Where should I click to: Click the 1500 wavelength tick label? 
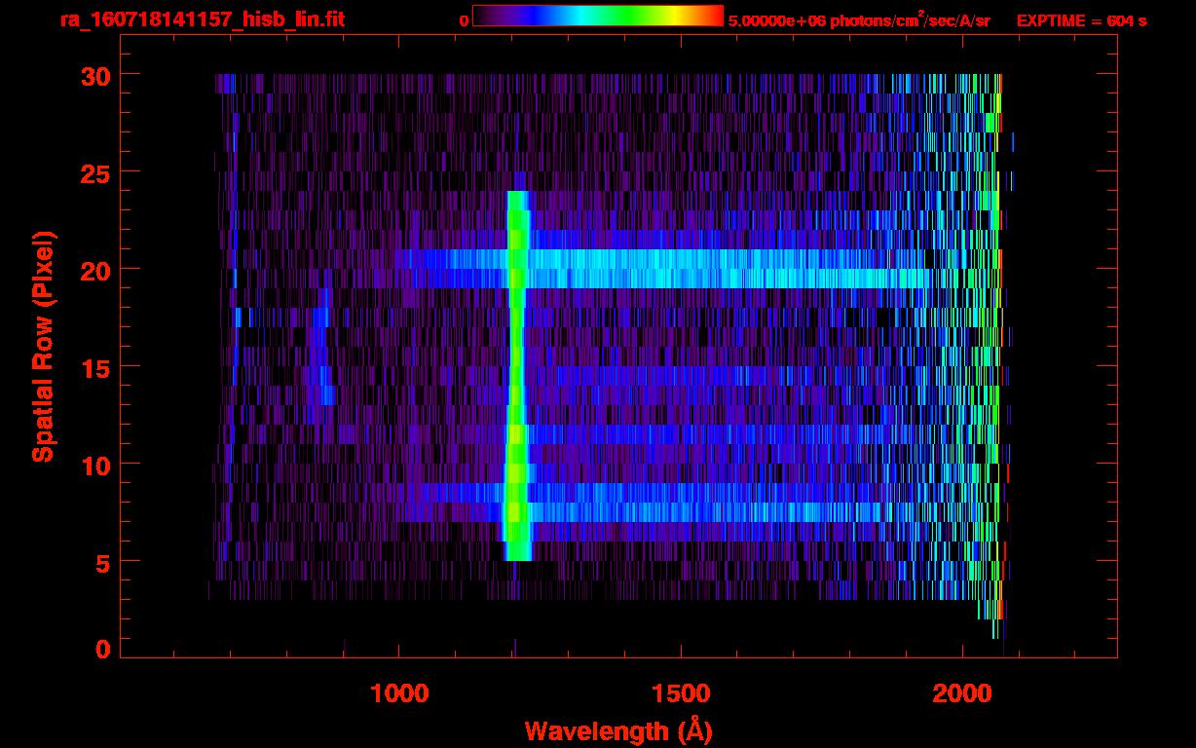tap(681, 692)
